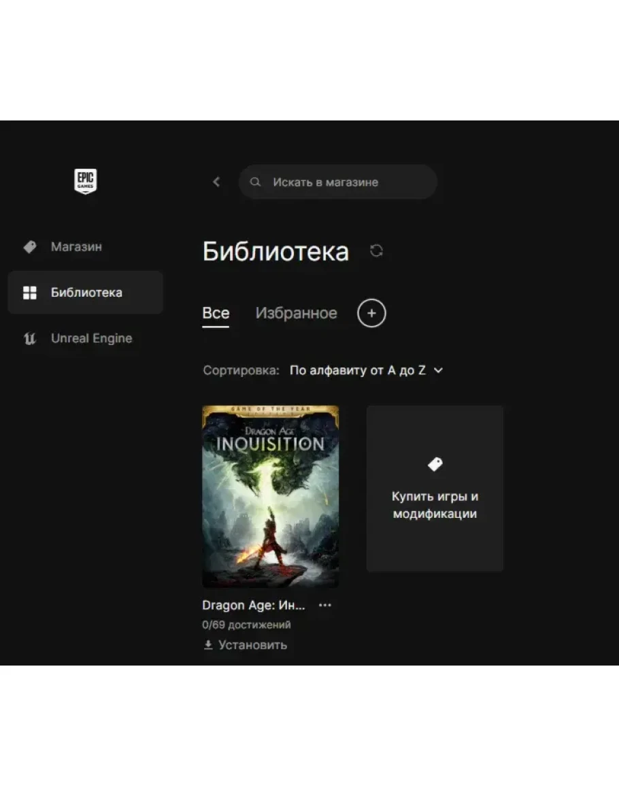Screen dimensions: 619x786
Task: Expand sorting options via the chevron arrow
Action: 439,371
